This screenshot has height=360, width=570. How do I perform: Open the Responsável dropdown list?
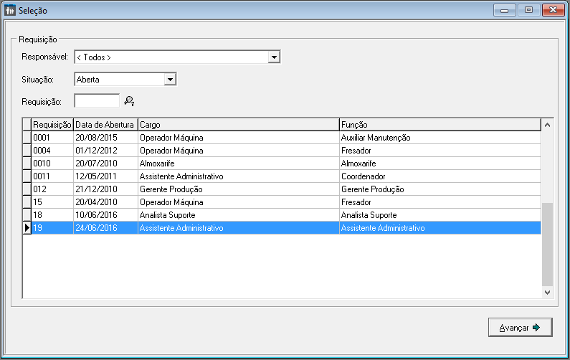click(273, 57)
